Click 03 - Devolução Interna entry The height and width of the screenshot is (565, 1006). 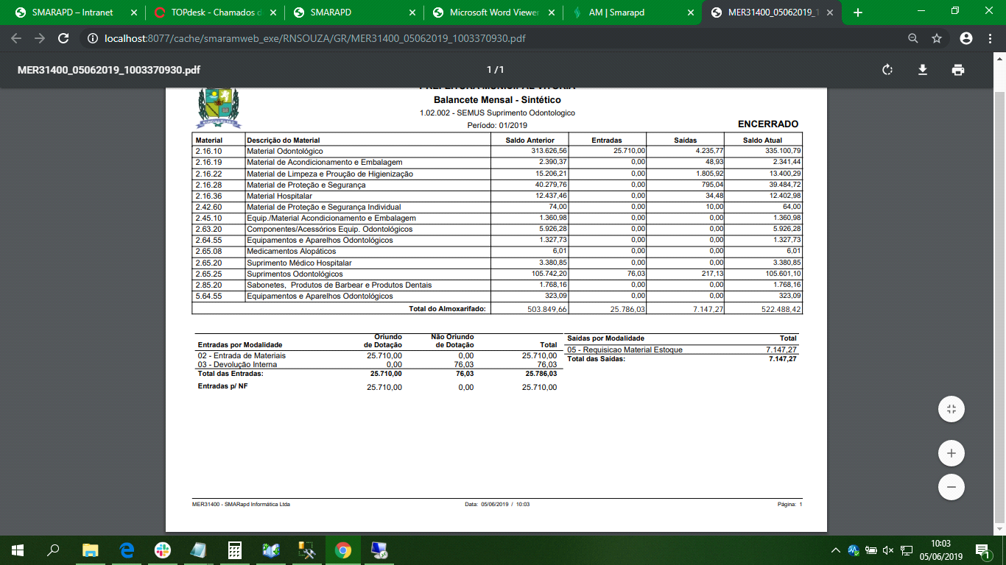[x=237, y=364]
